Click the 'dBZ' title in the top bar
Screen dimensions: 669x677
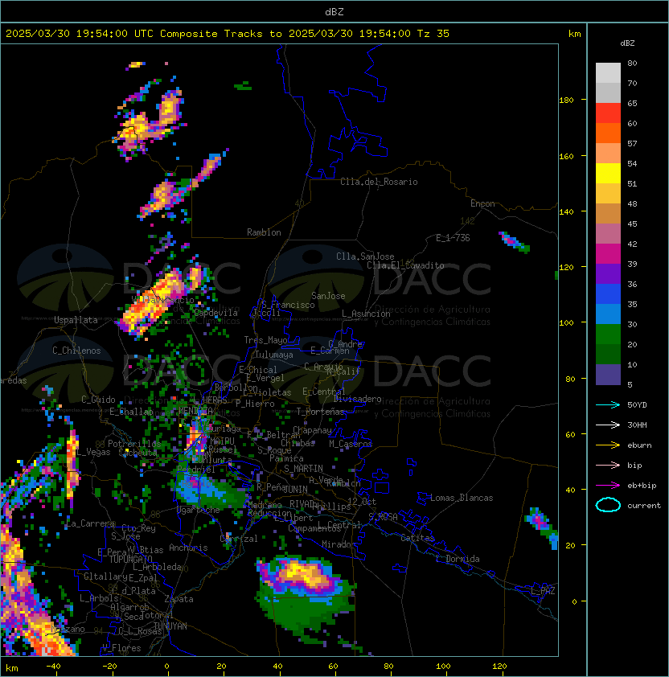point(334,11)
